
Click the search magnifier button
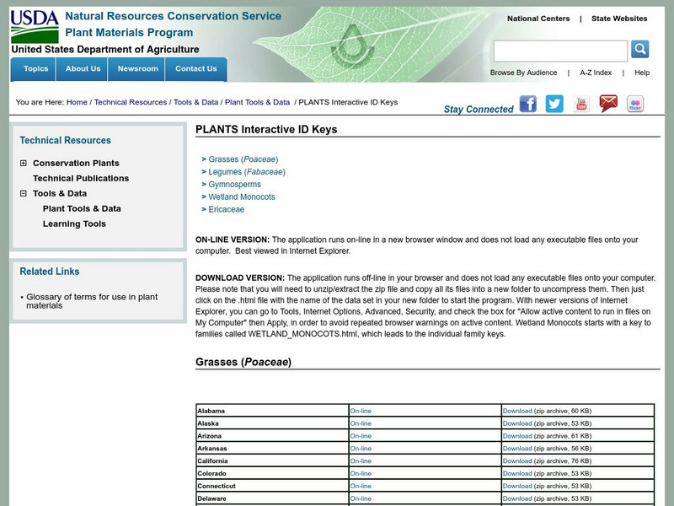pyautogui.click(x=639, y=49)
